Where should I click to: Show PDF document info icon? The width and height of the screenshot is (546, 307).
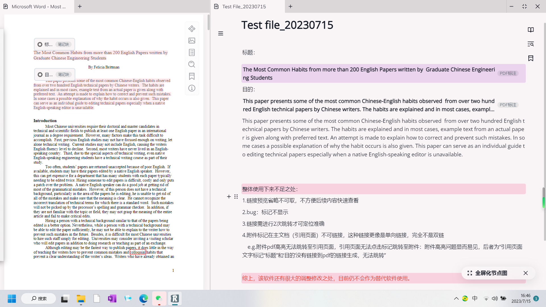point(192,88)
